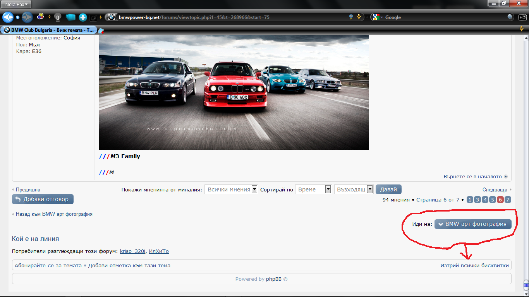The image size is (529, 297).
Task: Click the Страница 6 от 7 link
Action: (x=438, y=200)
